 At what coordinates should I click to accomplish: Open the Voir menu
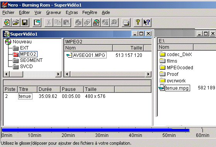(38, 12)
